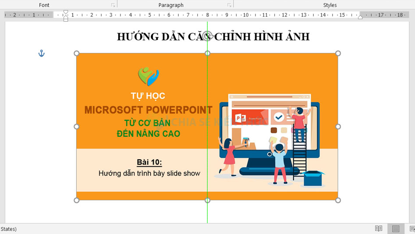The width and height of the screenshot is (415, 234).
Task: Click the language indicator in status bar
Action: click(8, 229)
